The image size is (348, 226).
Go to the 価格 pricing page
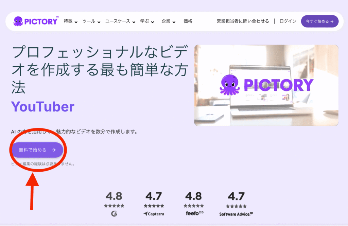[188, 21]
